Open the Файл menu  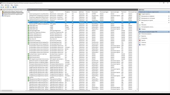click(2, 5)
